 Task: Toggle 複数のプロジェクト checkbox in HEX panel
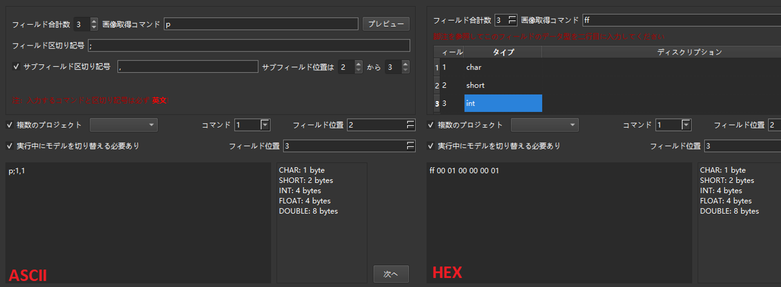pos(431,125)
